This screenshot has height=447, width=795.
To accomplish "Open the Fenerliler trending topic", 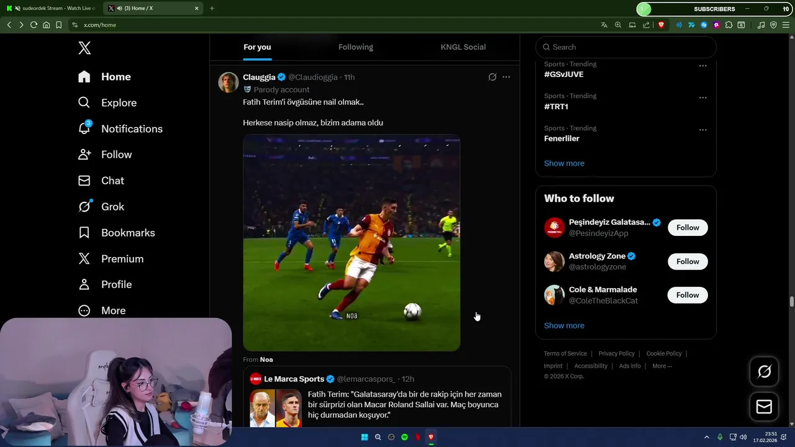I will click(x=561, y=138).
